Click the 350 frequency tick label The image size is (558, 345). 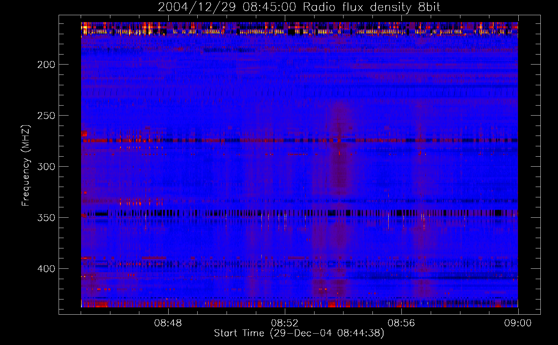coord(46,218)
